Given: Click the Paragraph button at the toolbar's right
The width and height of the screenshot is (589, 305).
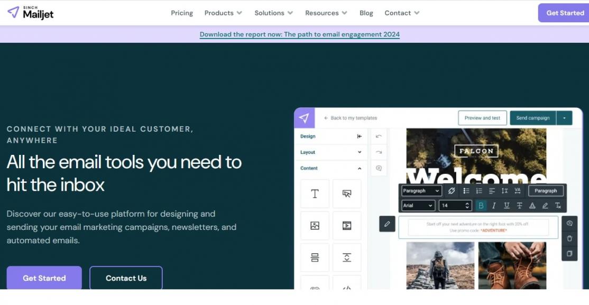Looking at the screenshot, I should [546, 191].
